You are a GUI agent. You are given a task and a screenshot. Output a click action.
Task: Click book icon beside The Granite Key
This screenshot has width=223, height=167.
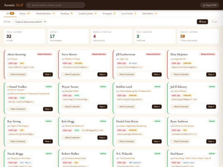(117, 158)
